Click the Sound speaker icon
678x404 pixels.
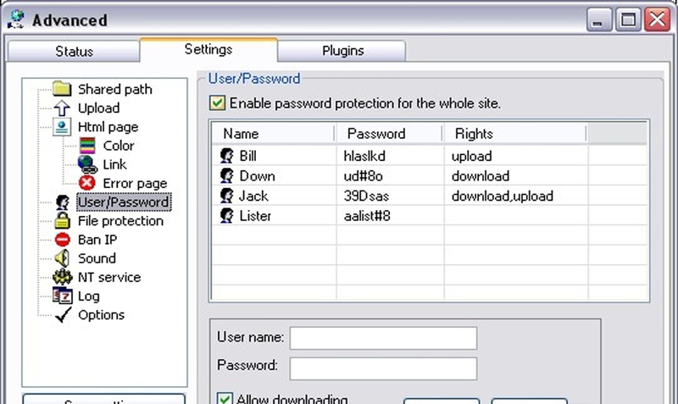[62, 258]
